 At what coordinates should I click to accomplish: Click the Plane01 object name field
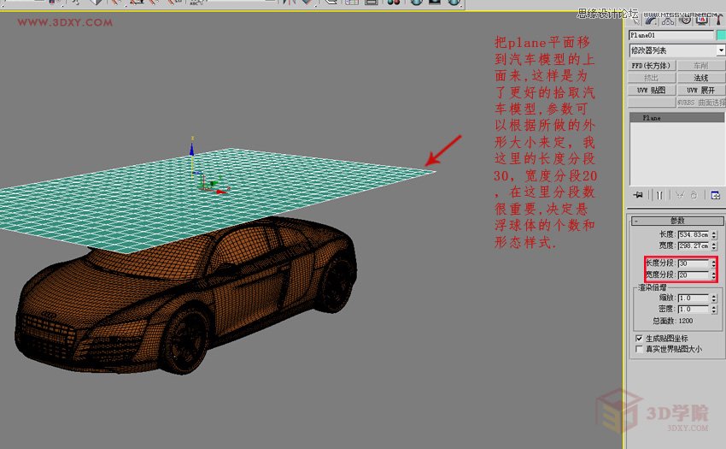pyautogui.click(x=671, y=35)
